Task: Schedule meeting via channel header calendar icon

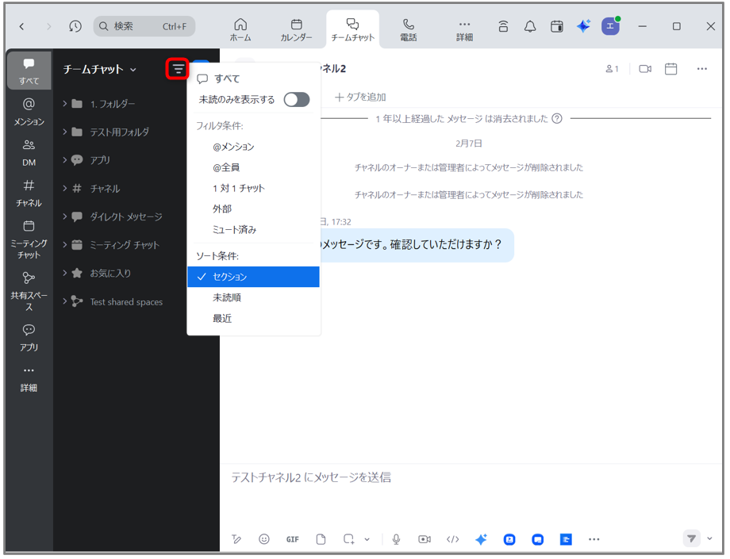Action: click(670, 69)
